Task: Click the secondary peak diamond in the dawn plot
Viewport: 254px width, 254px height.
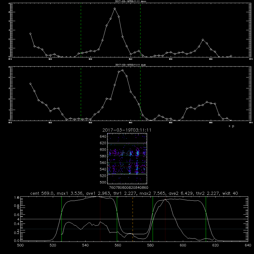Action: [203, 40]
